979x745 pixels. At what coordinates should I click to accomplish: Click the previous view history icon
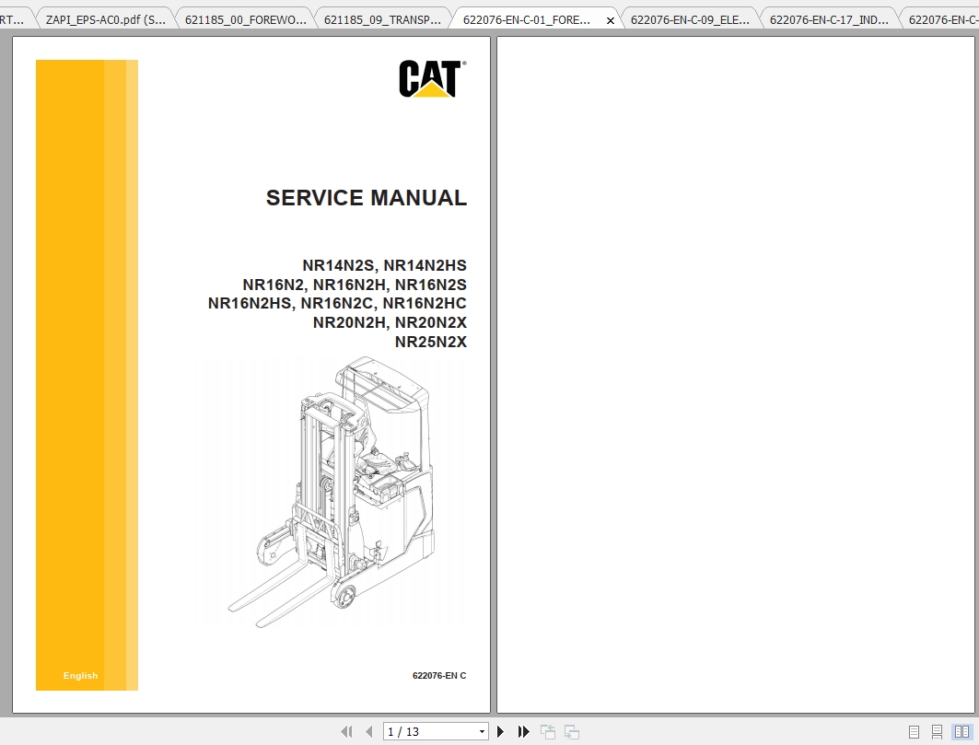(x=547, y=730)
